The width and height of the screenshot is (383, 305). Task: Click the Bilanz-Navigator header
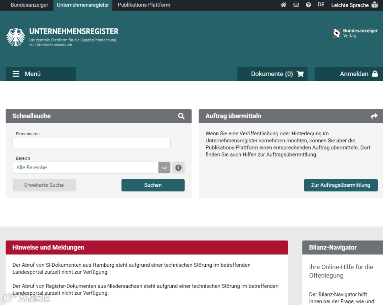click(343, 247)
